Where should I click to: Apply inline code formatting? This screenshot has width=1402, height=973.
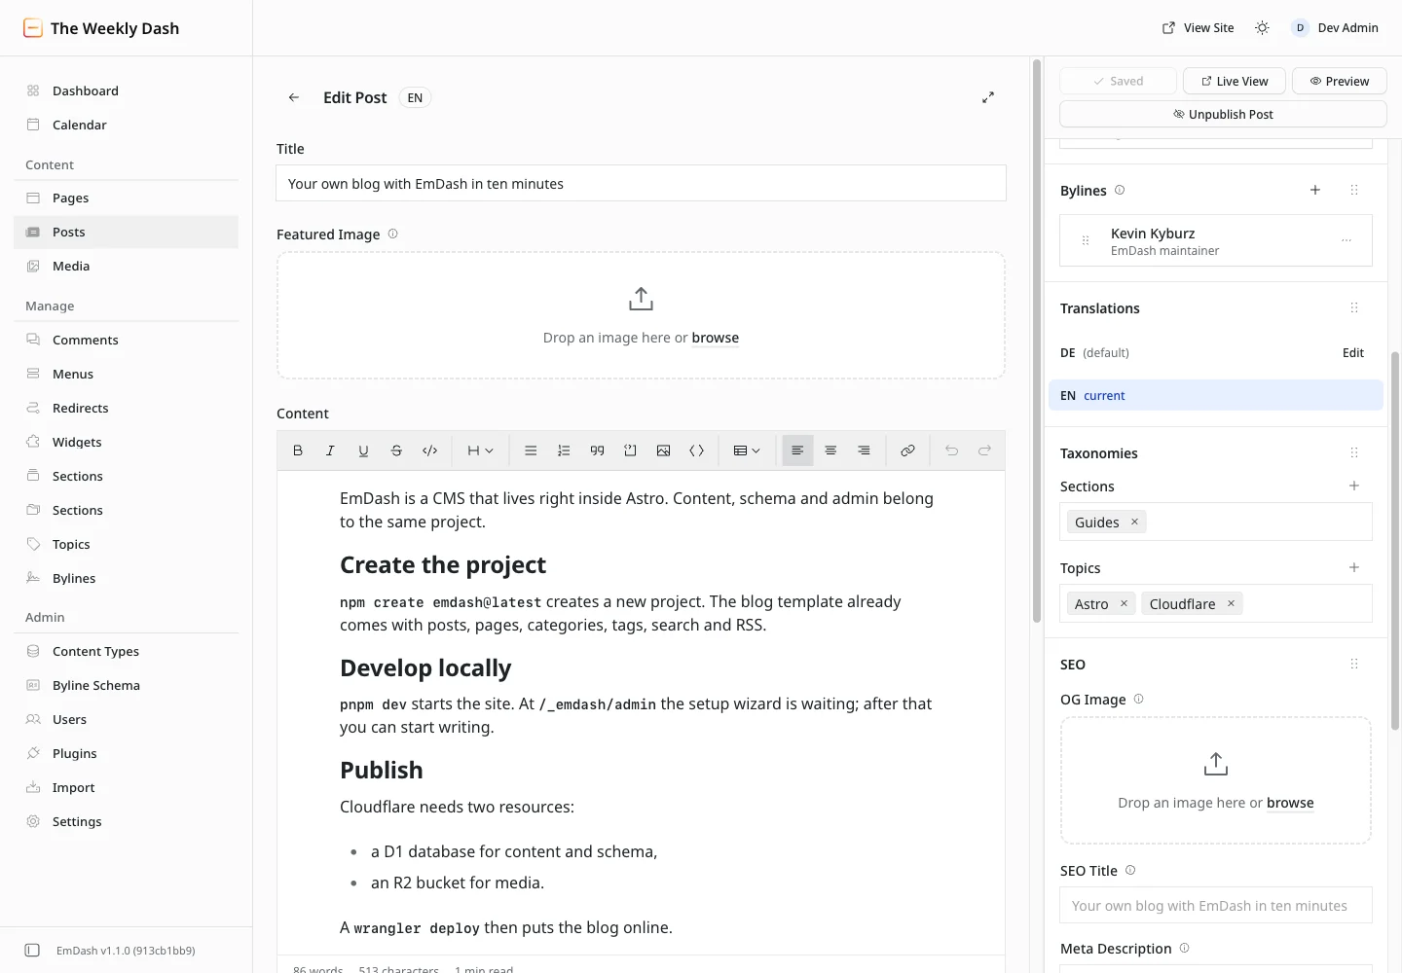(429, 450)
